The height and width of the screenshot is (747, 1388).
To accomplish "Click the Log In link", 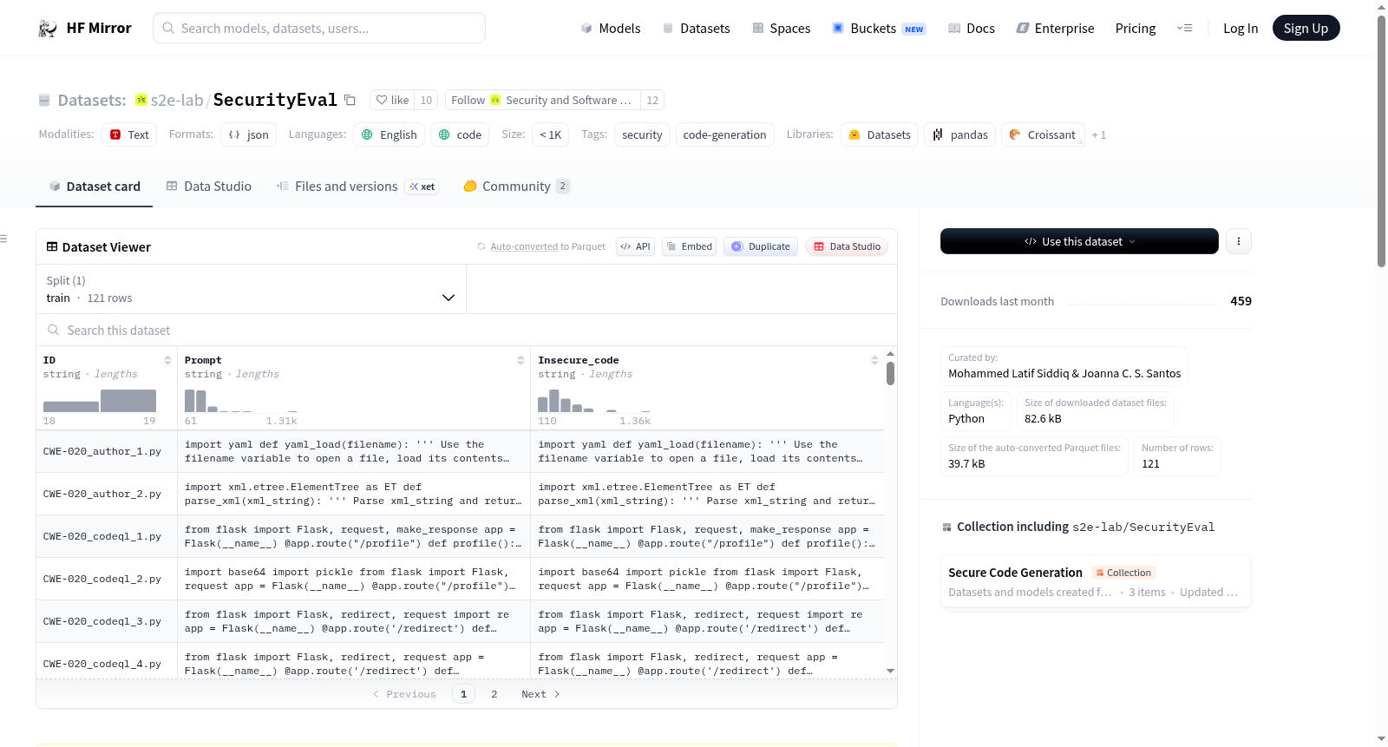I will click(x=1241, y=28).
